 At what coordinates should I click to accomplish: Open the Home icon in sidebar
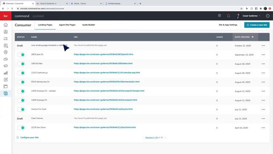tap(6, 25)
